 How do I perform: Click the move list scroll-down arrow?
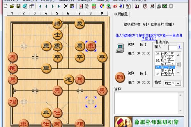tap(178, 73)
